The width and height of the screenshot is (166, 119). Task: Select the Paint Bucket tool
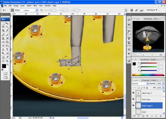point(7,42)
